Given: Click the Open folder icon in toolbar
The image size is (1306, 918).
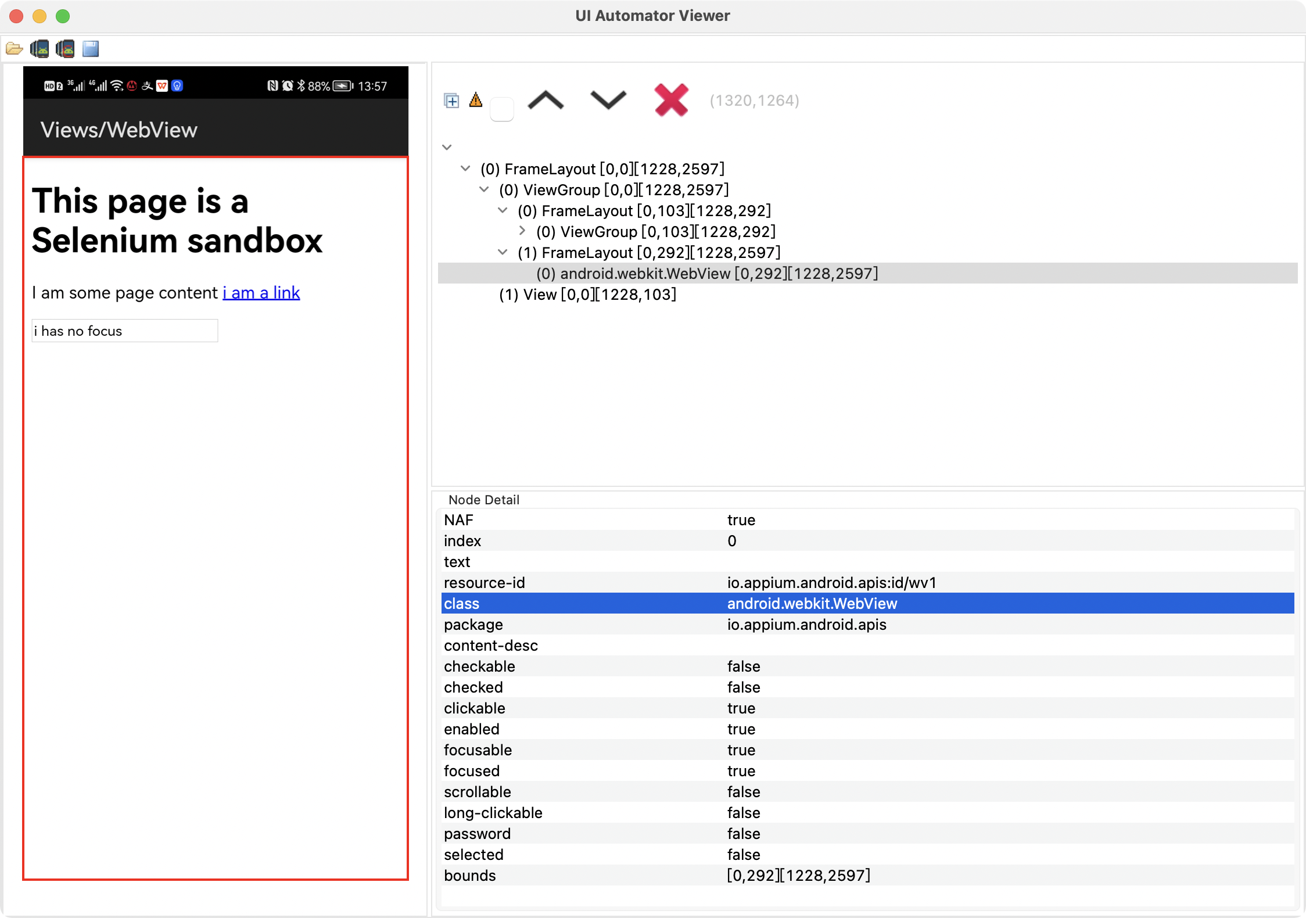Looking at the screenshot, I should click(x=14, y=49).
